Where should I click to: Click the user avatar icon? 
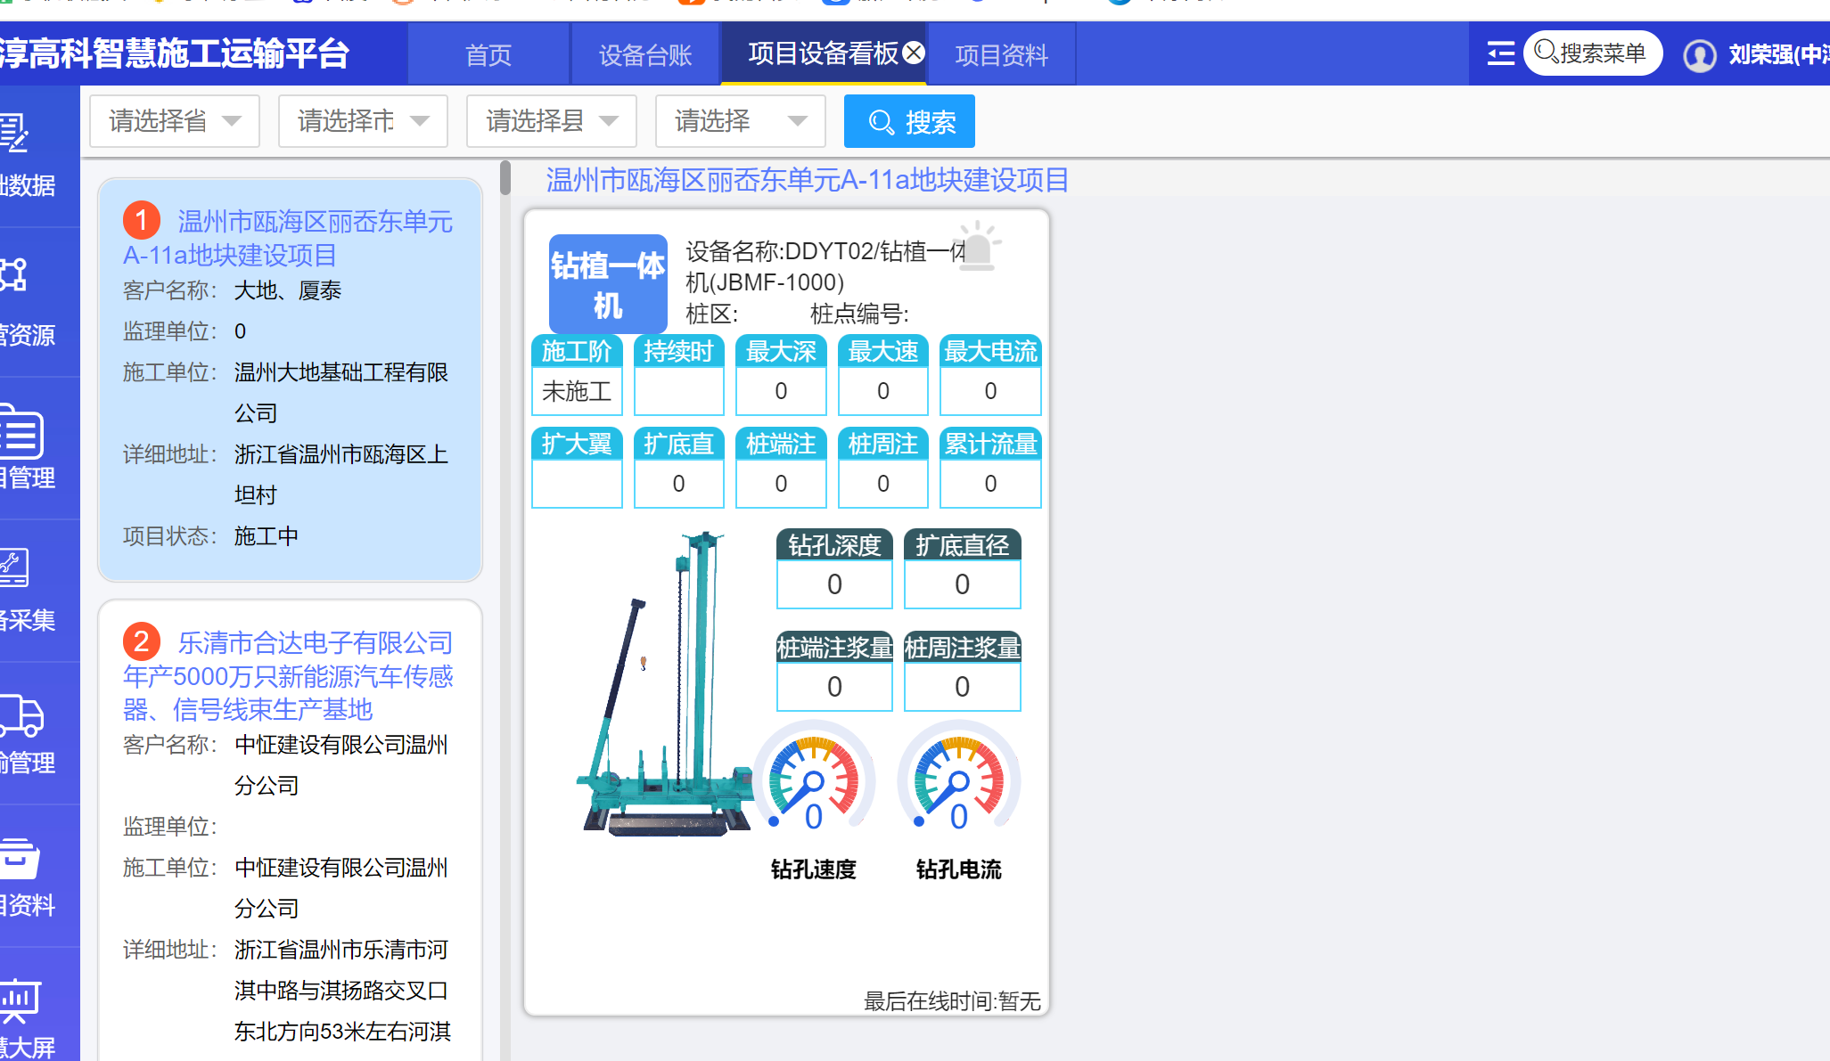pyautogui.click(x=1699, y=55)
